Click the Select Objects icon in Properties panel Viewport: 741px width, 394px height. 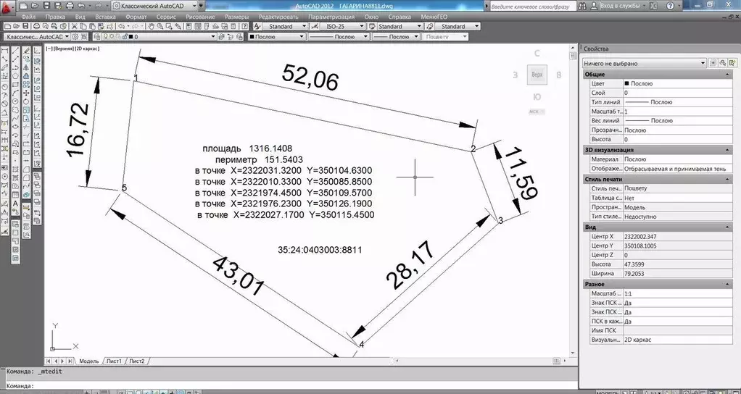(x=723, y=63)
